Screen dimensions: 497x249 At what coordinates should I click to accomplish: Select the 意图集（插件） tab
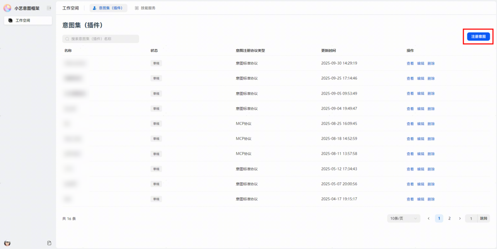(108, 8)
